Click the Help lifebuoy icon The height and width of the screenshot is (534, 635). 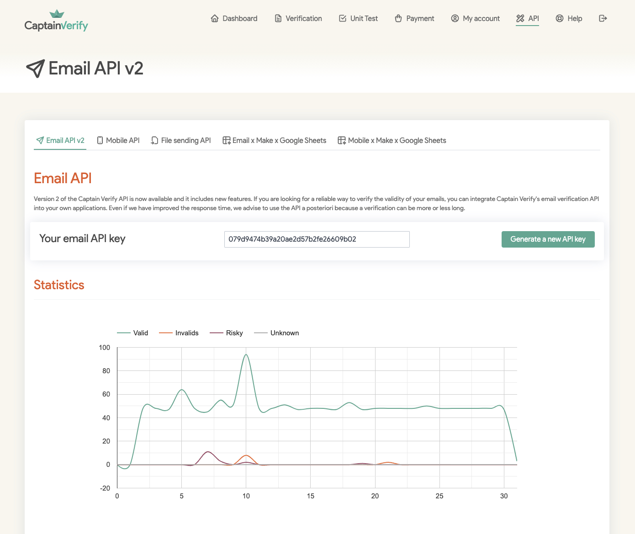pyautogui.click(x=560, y=18)
